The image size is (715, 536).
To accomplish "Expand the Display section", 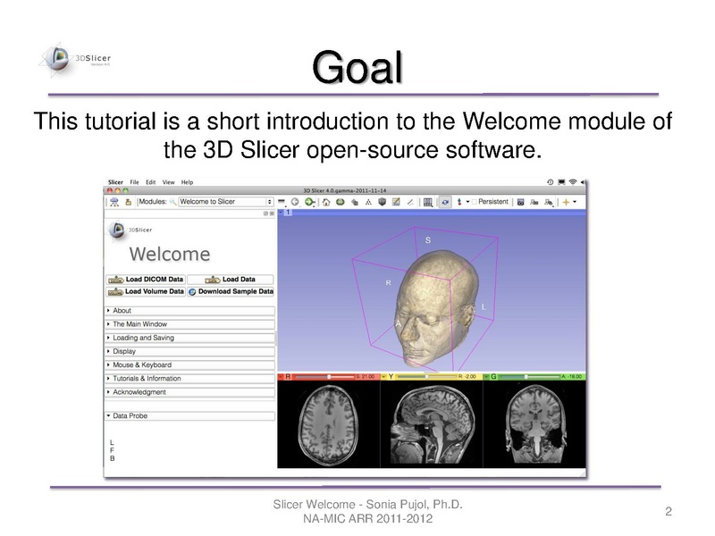I will pos(189,351).
